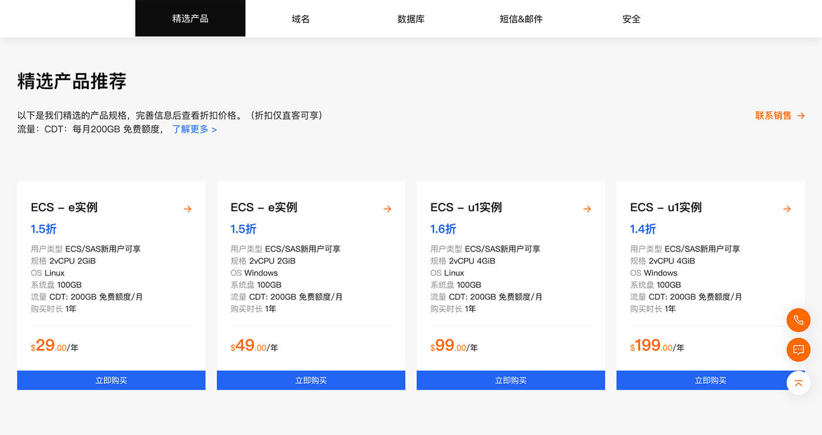The height and width of the screenshot is (435, 822).
Task: Click the $29.00/年 price
Action: tap(55, 346)
